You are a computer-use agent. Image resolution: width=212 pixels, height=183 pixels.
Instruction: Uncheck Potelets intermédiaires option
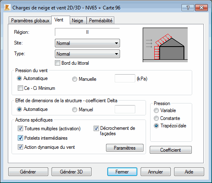20,138
